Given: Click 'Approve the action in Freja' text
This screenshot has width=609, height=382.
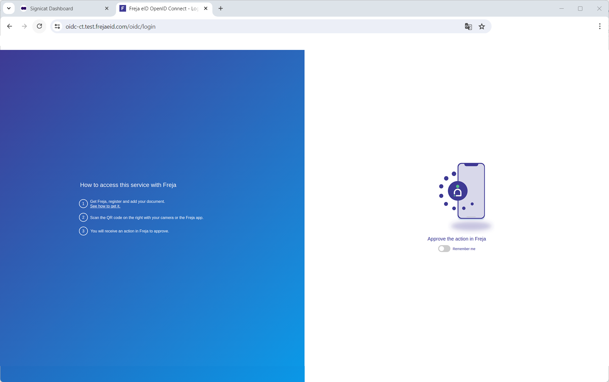Looking at the screenshot, I should pyautogui.click(x=457, y=239).
